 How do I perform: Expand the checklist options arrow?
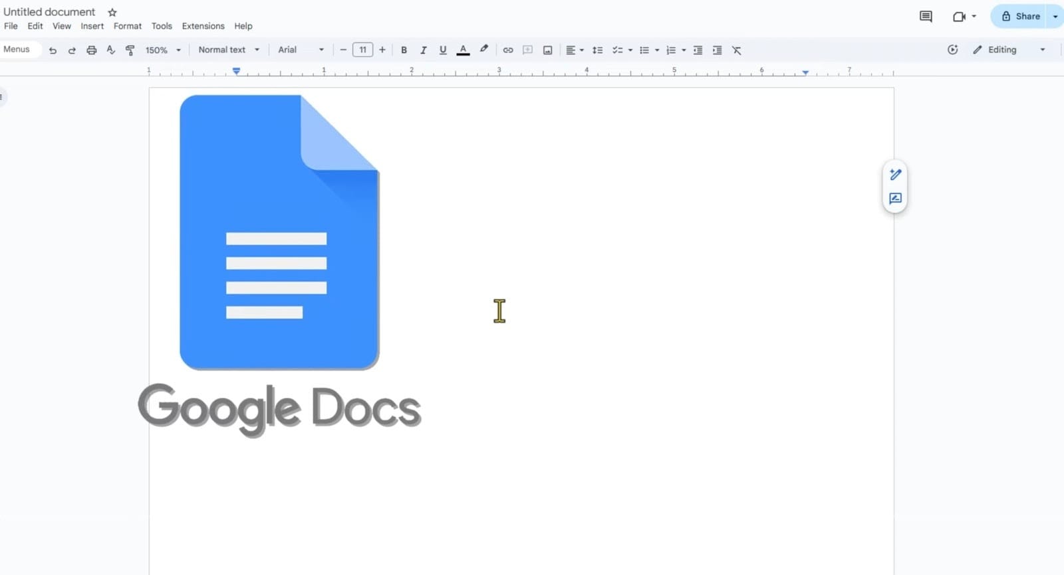click(630, 50)
